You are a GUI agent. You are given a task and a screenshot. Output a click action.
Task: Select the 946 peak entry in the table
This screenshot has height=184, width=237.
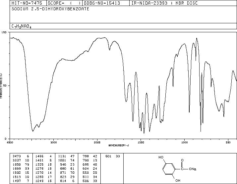67,164
